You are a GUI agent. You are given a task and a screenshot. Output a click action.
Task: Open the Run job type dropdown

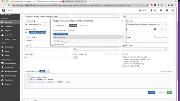point(145,16)
